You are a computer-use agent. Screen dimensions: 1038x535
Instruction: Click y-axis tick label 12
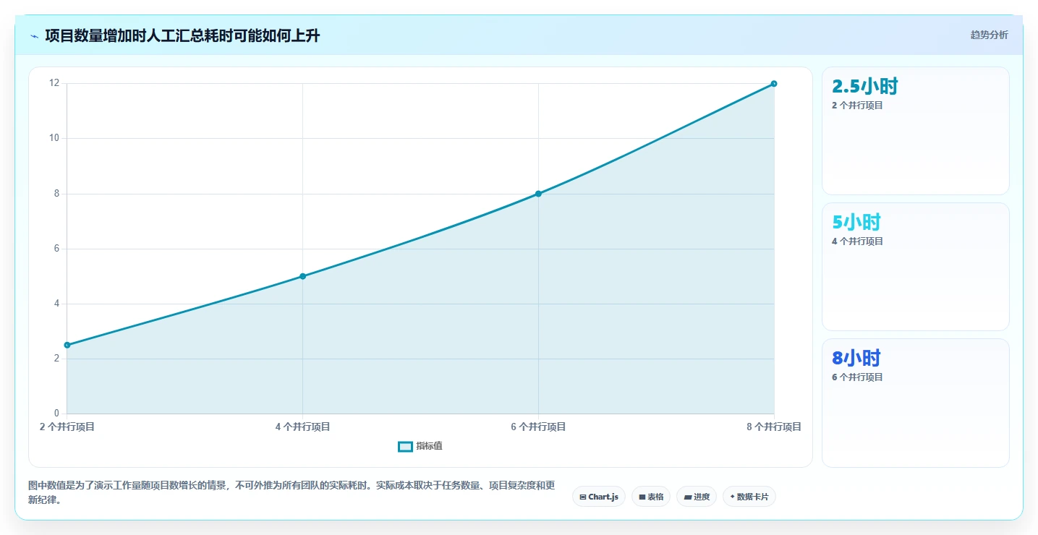click(54, 83)
